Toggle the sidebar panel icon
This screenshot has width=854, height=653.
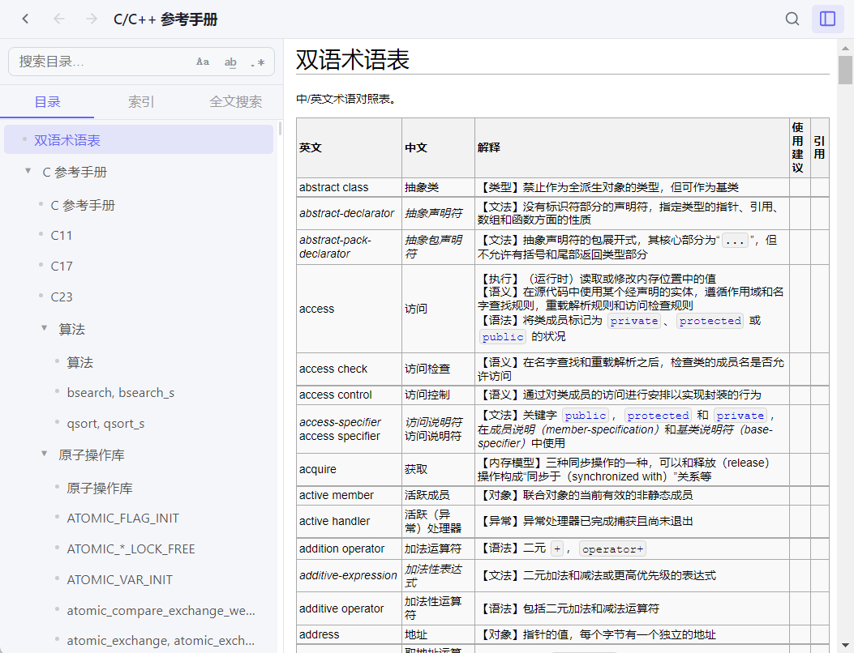tap(827, 19)
